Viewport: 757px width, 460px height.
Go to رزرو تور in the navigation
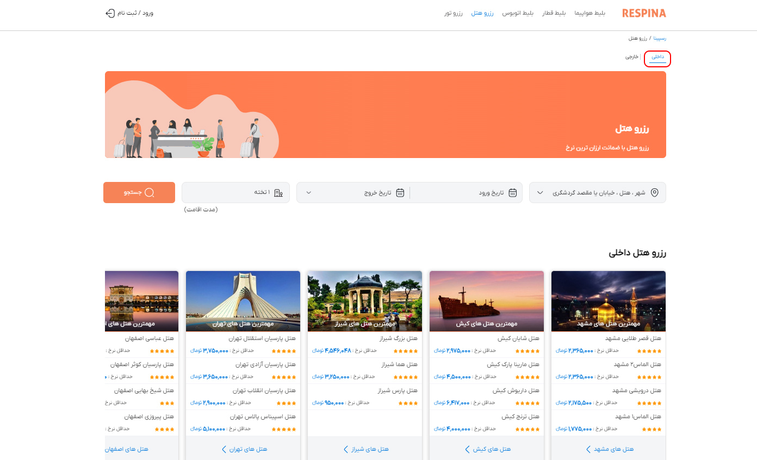(x=453, y=13)
